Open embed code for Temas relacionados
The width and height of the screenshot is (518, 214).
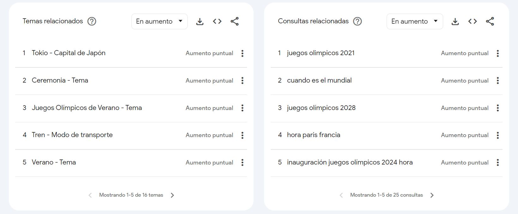click(217, 21)
